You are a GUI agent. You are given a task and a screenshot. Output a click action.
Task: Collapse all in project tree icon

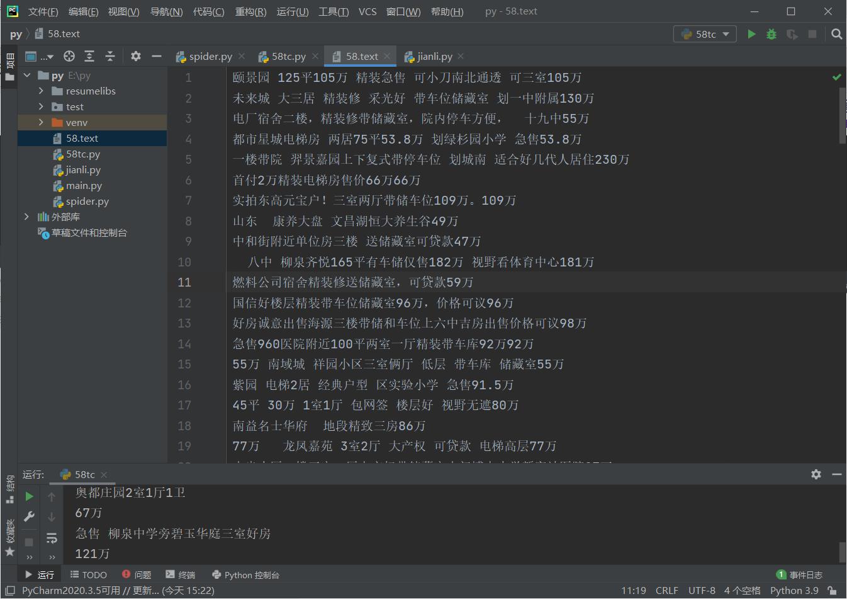(110, 56)
